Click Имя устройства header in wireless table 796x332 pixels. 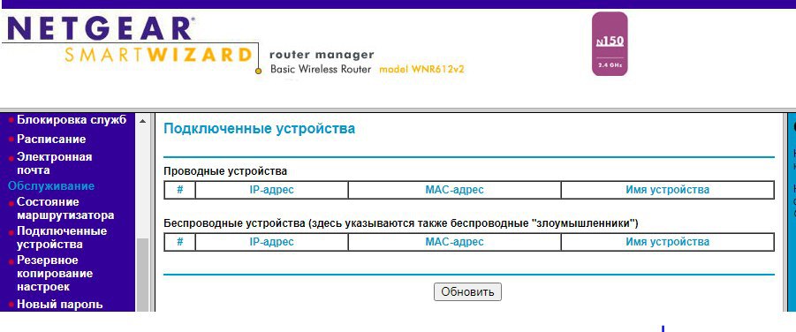(x=668, y=242)
